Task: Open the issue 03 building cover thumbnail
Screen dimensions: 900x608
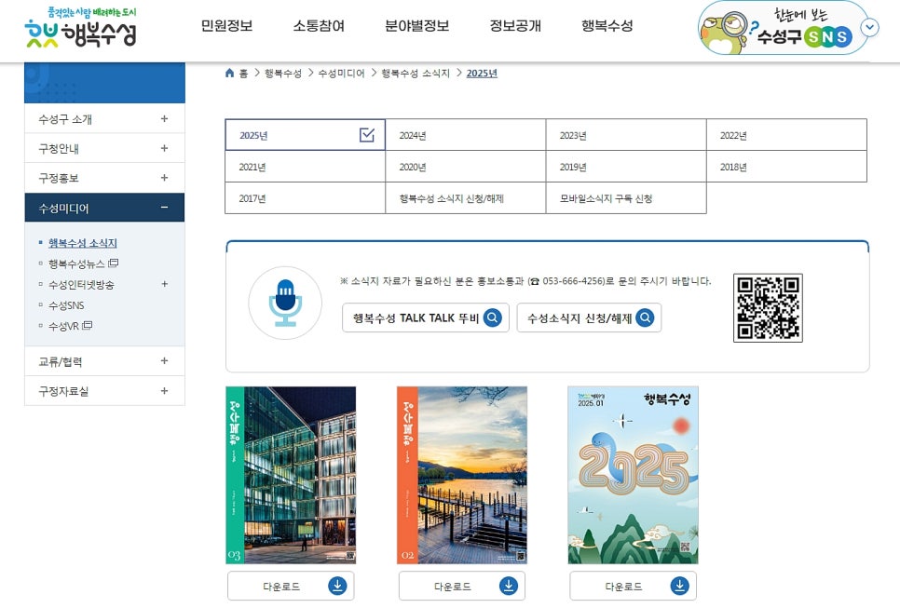Action: pos(291,475)
